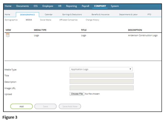165x122 pixels.
Task: Open the Change History sub-tab
Action: click(93, 20)
